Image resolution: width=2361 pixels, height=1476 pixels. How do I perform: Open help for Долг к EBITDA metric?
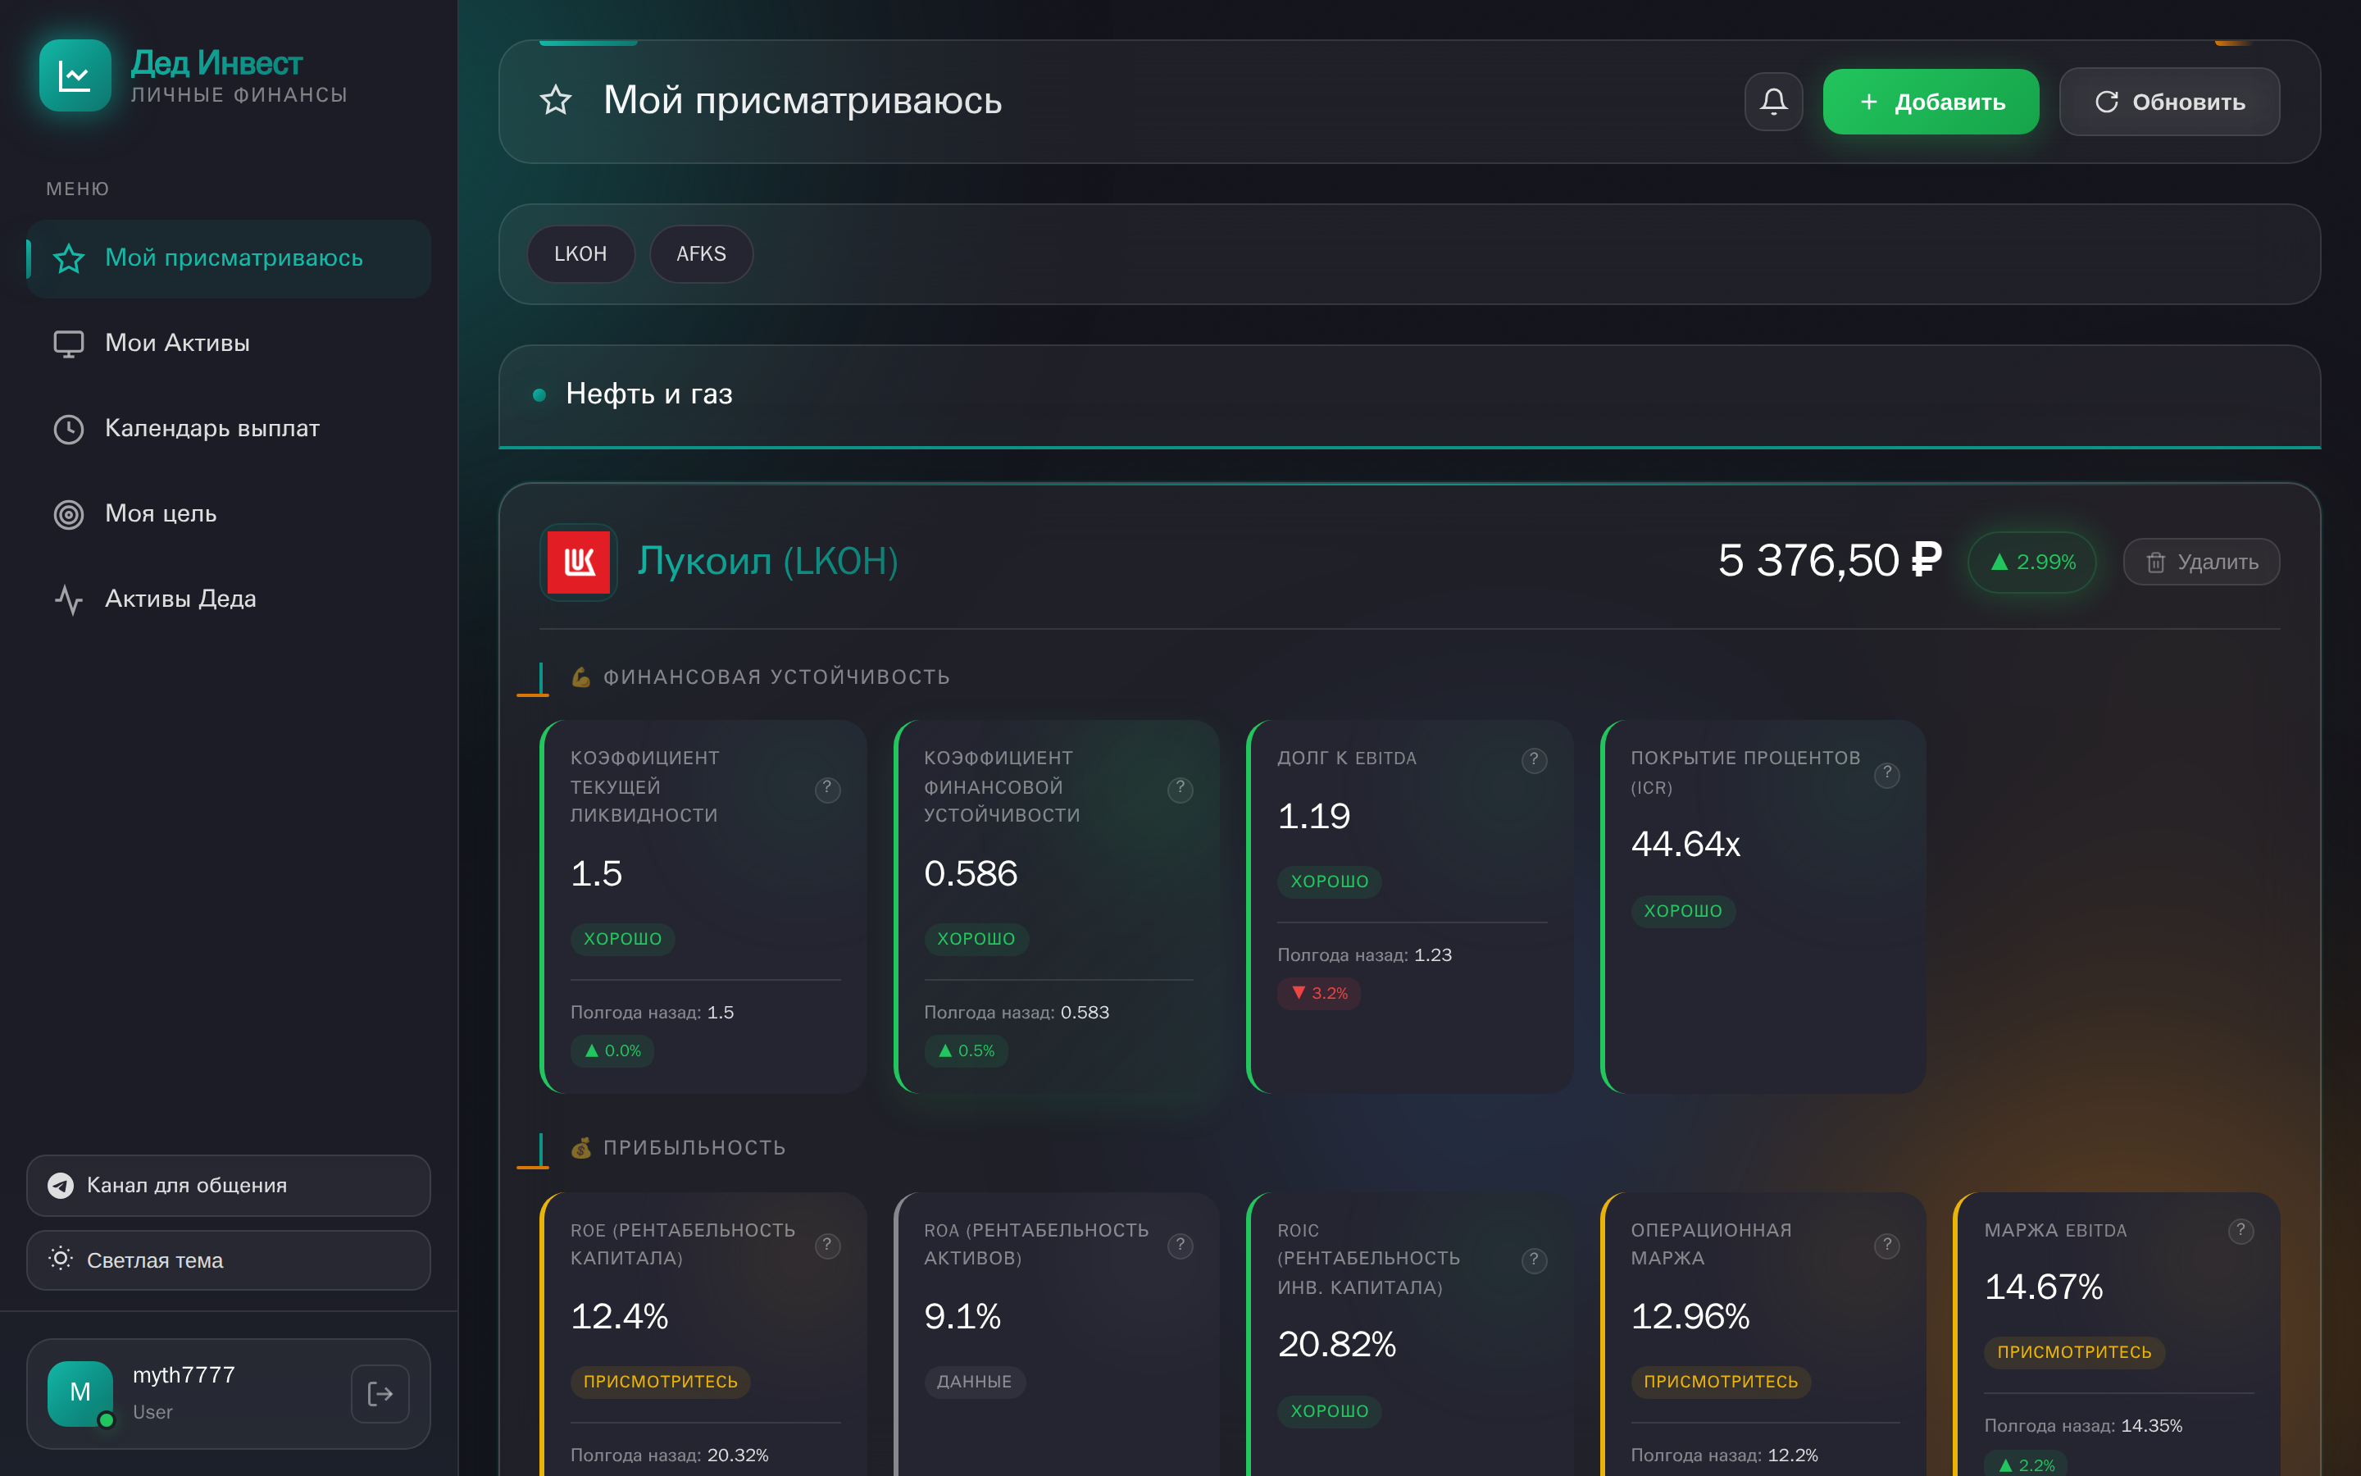coord(1534,759)
